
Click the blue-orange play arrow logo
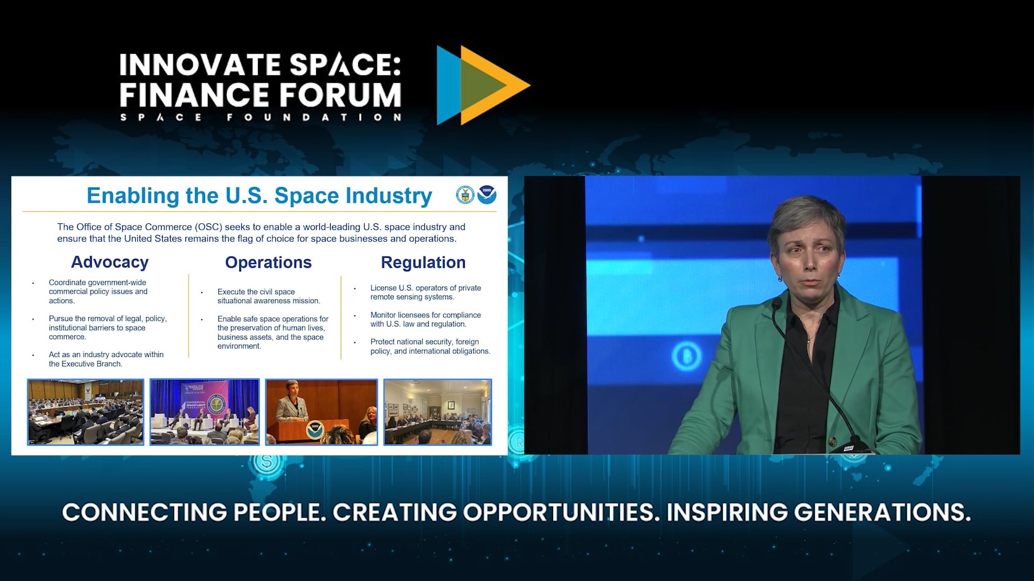tap(483, 85)
